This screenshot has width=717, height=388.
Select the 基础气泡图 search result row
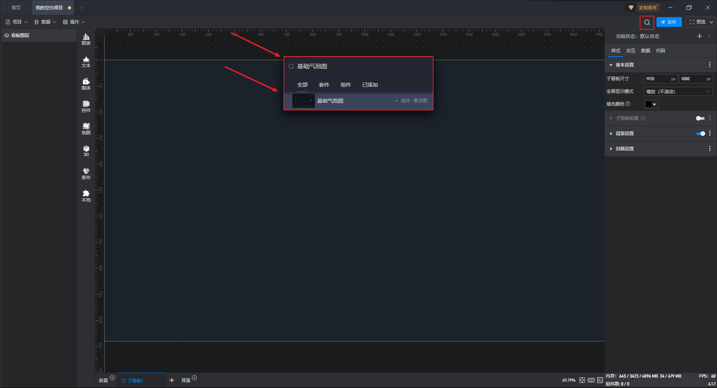pos(358,101)
